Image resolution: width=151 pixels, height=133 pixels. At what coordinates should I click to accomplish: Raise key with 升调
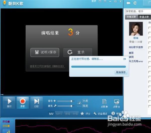click(x=85, y=101)
